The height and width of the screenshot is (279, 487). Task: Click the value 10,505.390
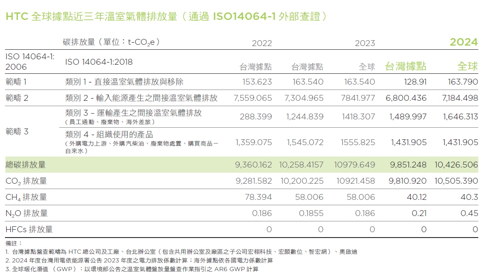(x=456, y=181)
